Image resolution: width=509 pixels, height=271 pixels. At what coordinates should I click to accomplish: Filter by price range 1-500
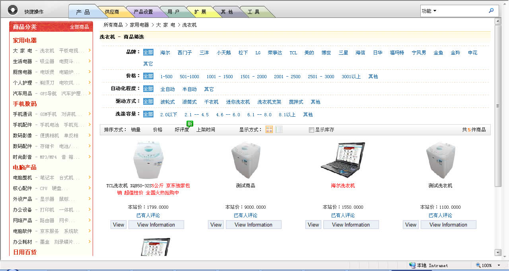(x=166, y=77)
